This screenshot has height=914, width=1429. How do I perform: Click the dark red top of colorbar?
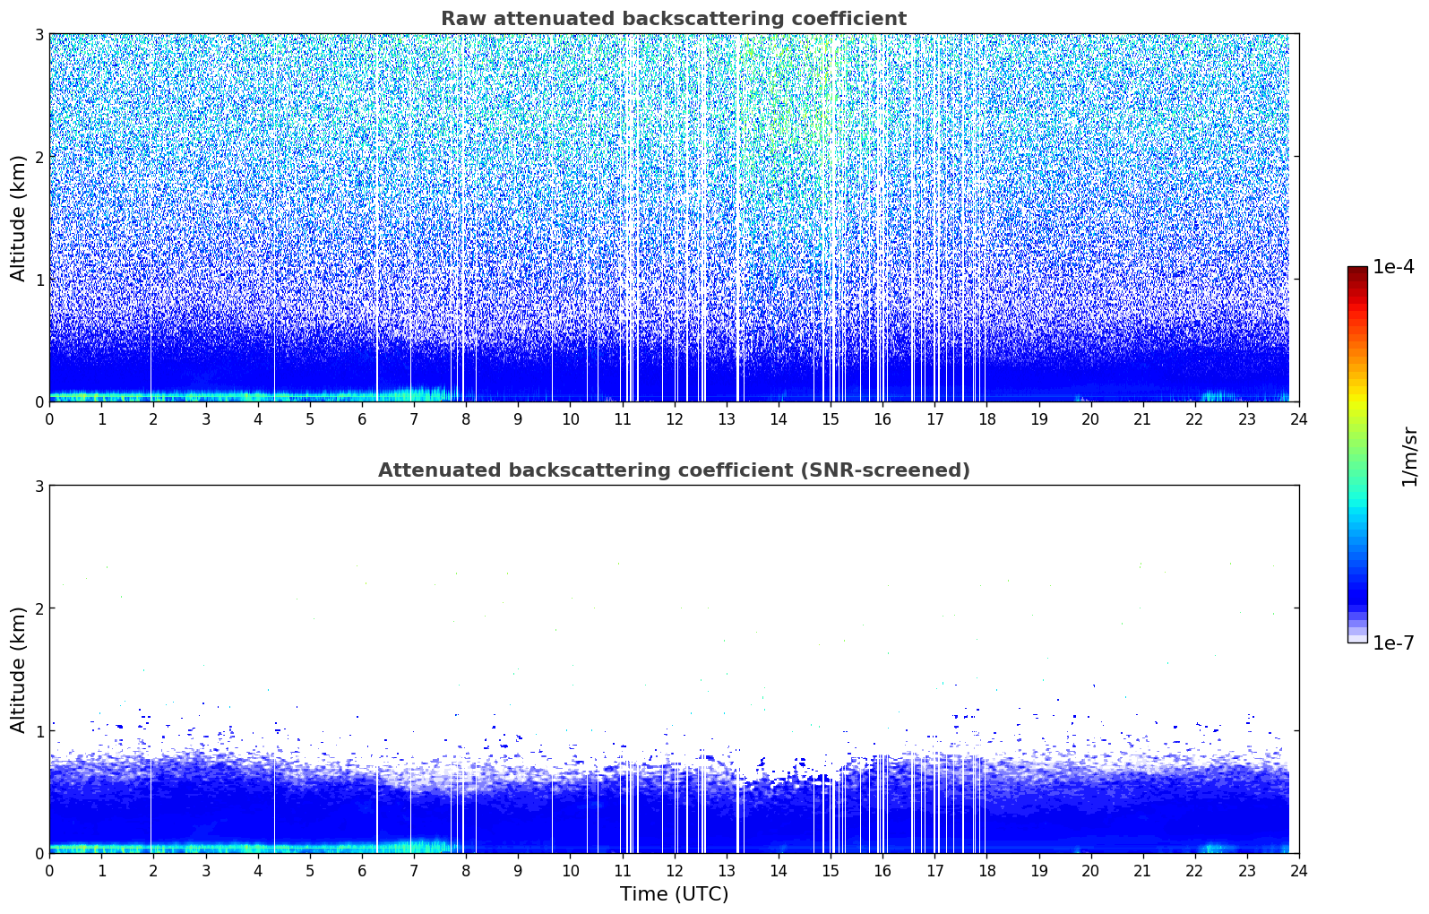tap(1356, 272)
